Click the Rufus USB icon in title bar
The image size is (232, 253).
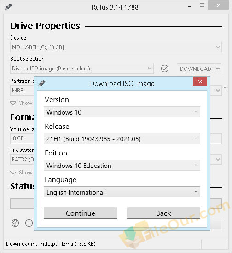(x=8, y=7)
